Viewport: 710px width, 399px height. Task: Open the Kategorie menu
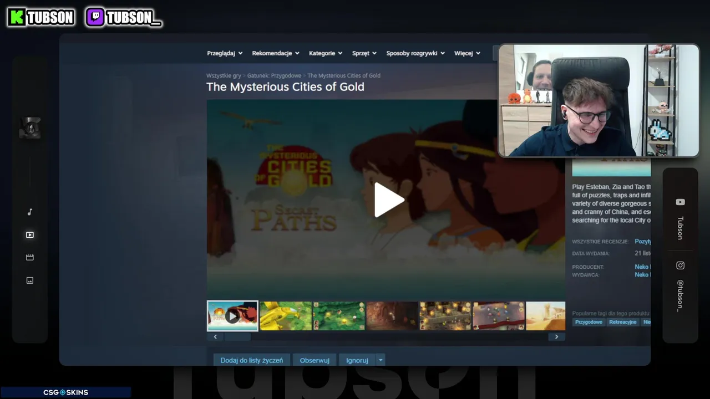pyautogui.click(x=326, y=53)
